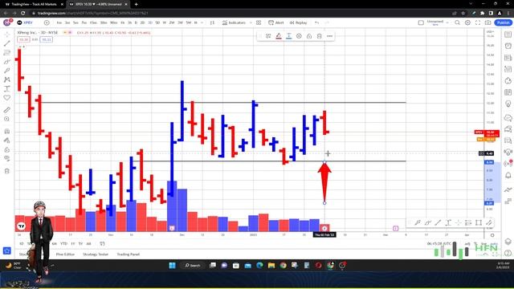
Task: Click the blue Publish button
Action: [x=504, y=22]
